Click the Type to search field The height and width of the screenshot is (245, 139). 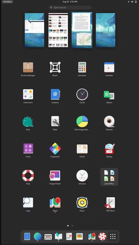[x=70, y=7]
